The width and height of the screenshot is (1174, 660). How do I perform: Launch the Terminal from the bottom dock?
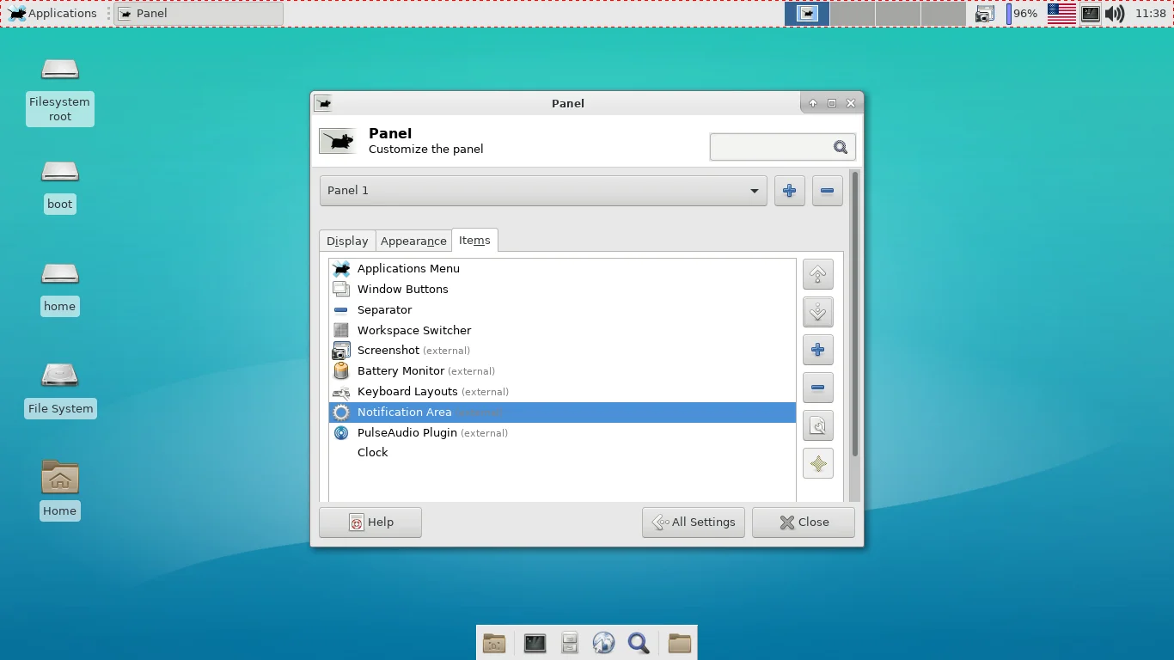[x=535, y=643]
